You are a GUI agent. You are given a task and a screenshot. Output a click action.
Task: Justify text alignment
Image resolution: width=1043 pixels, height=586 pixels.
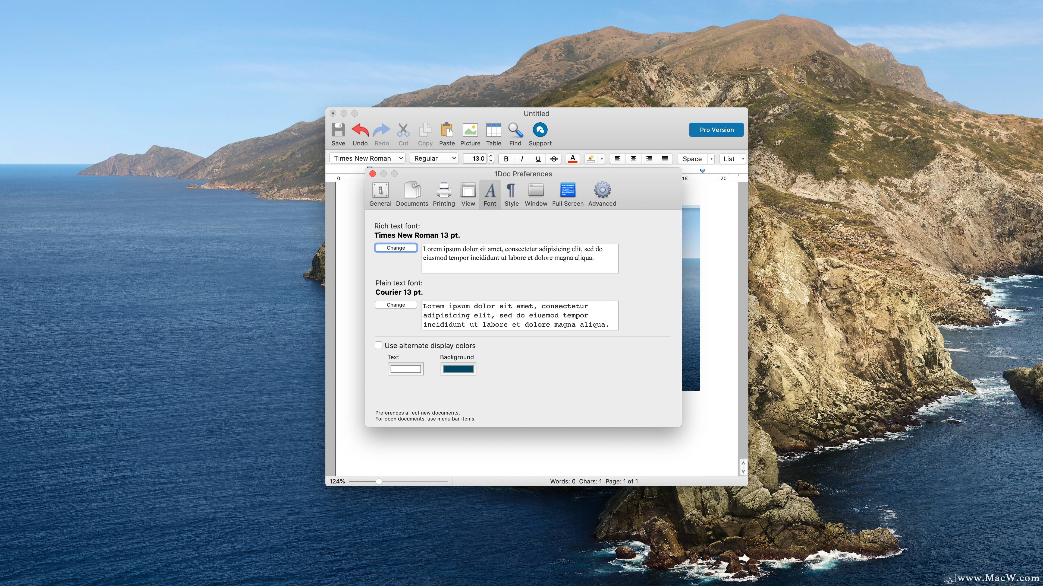click(x=665, y=159)
